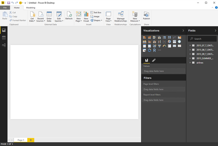Open more custom visuals ellipsis
This screenshot has width=218, height=146.
click(159, 50)
